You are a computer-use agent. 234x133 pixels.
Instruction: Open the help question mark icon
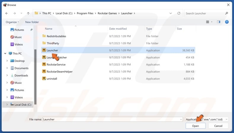tap(227, 22)
